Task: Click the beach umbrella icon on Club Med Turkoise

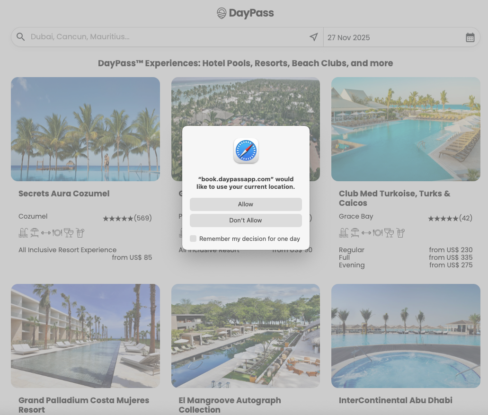Action: (355, 233)
